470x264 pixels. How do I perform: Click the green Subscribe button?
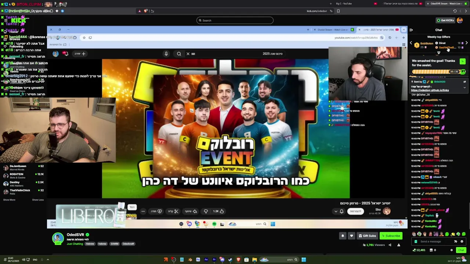391,236
